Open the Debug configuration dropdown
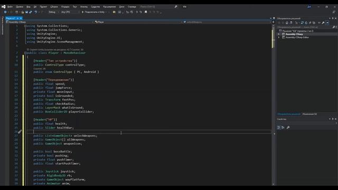Image resolution: width=338 pixels, height=190 pixels. click(x=53, y=12)
